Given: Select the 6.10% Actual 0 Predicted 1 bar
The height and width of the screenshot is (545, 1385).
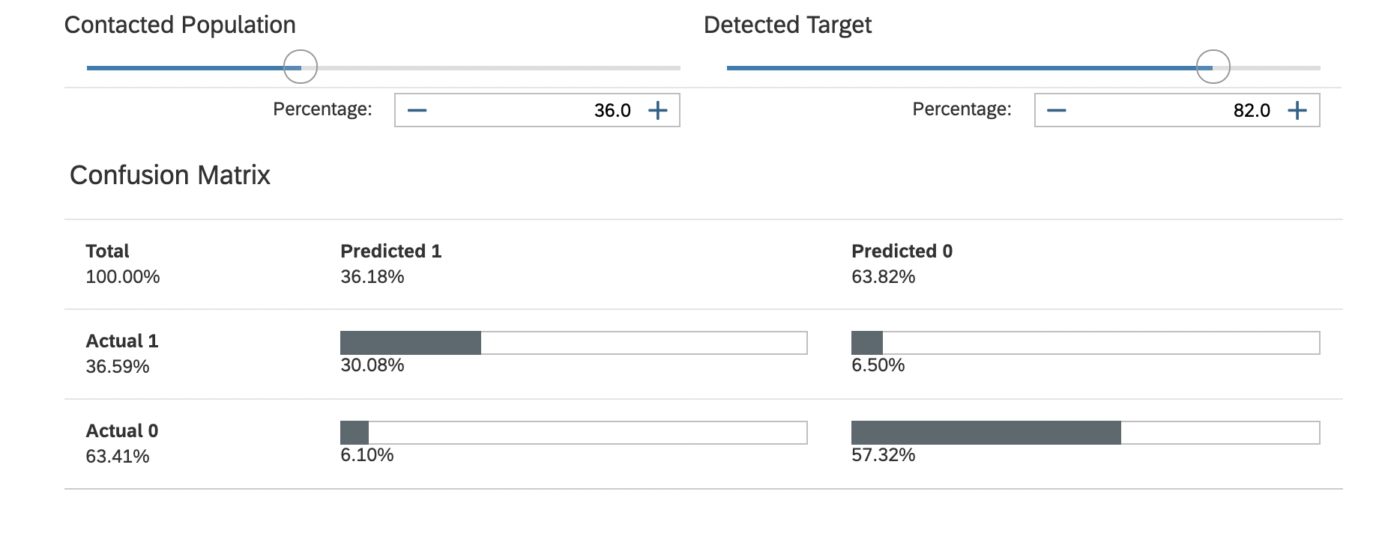Looking at the screenshot, I should (x=354, y=433).
